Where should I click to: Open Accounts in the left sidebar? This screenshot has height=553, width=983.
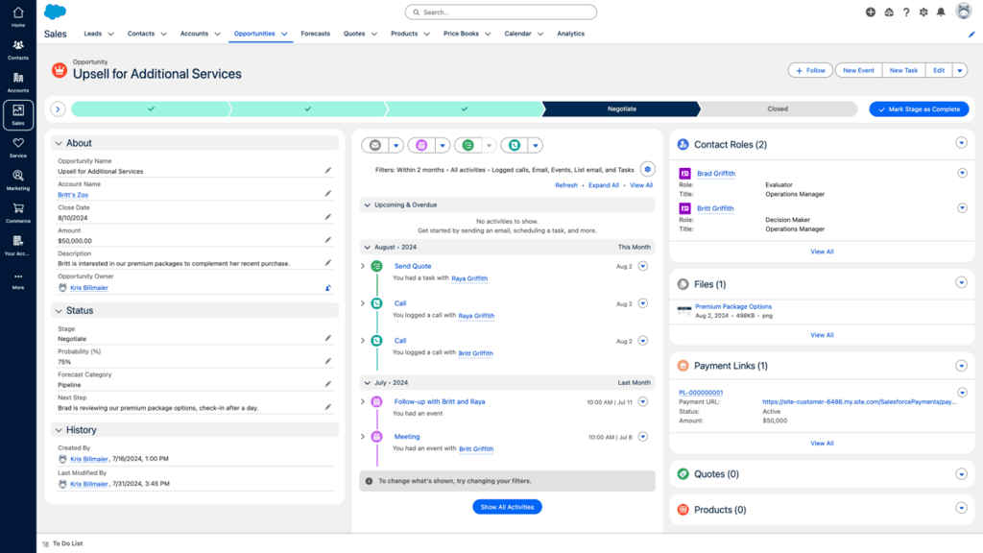(x=18, y=83)
